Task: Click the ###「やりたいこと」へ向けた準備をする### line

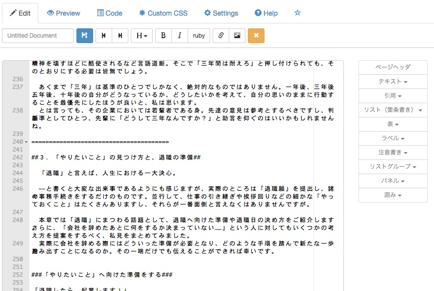Action: [x=102, y=275]
